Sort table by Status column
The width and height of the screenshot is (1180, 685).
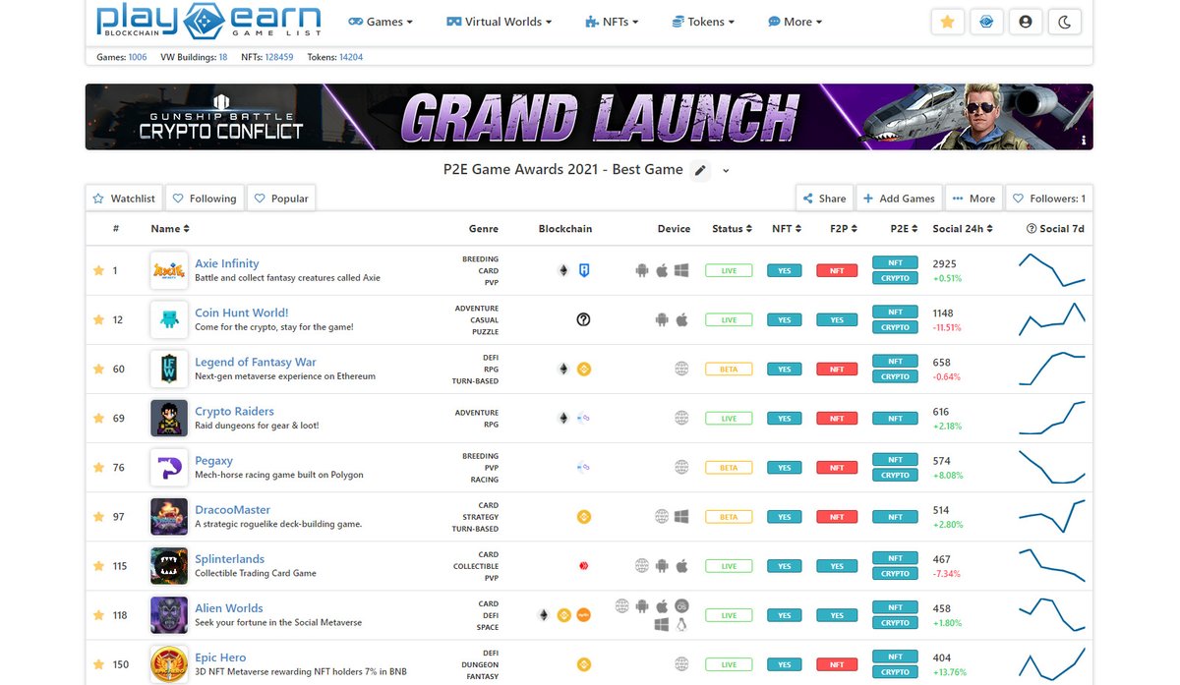(x=733, y=229)
